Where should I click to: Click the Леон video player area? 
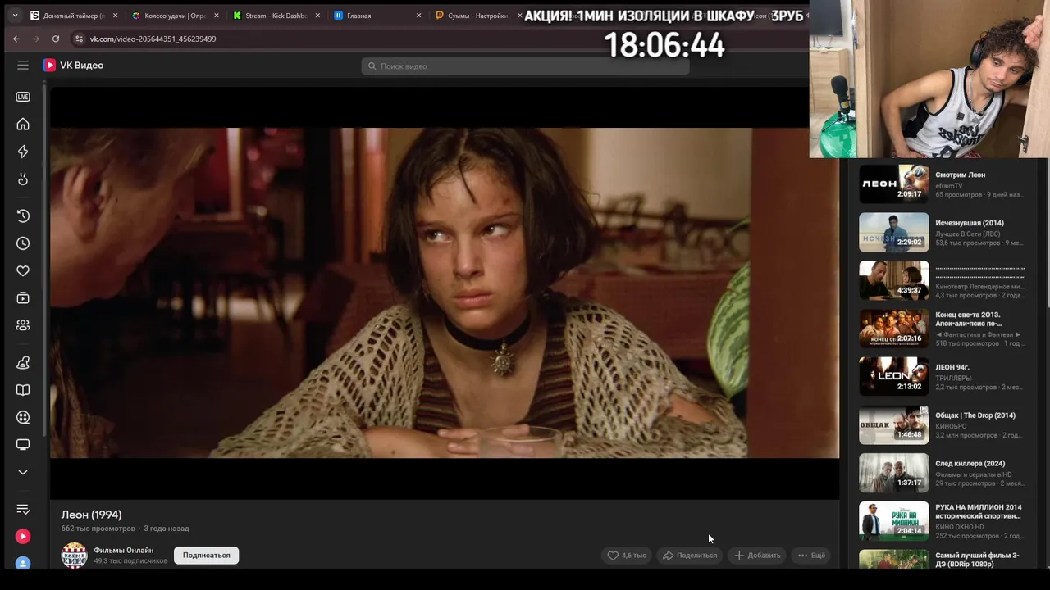point(445,293)
